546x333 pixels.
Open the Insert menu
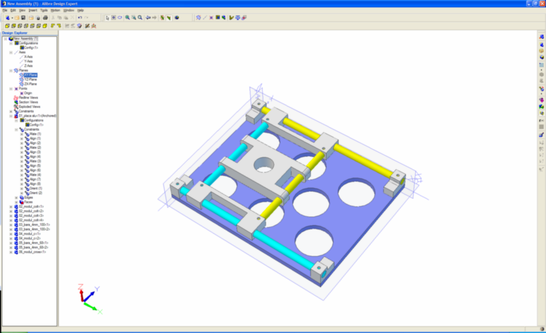point(33,10)
